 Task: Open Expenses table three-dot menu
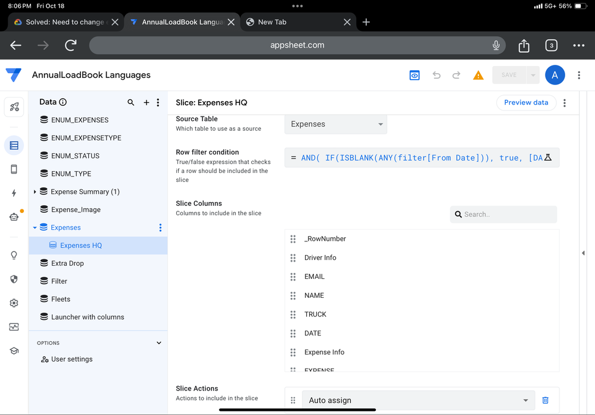pyautogui.click(x=161, y=228)
